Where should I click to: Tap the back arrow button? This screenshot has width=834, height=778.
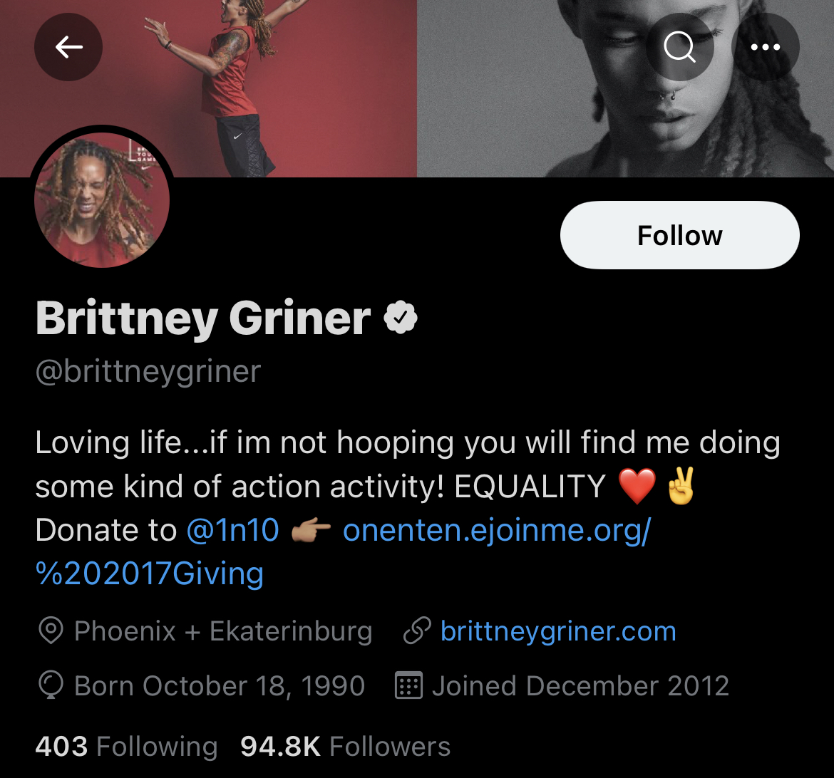(68, 47)
